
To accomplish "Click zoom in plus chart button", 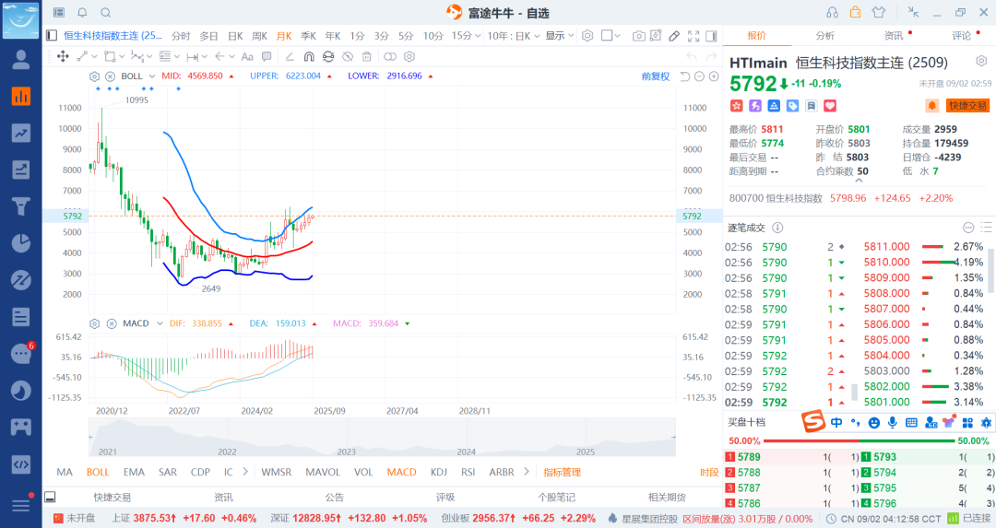I will coord(714,76).
